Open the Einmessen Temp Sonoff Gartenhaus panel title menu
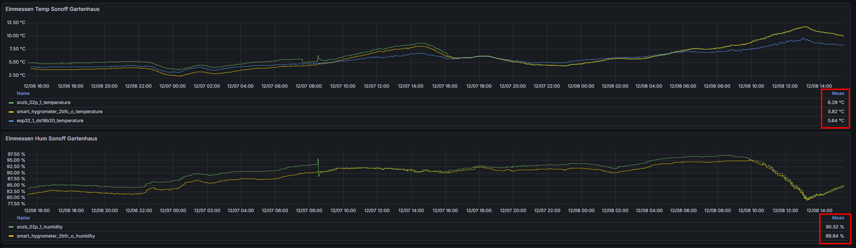856x248 pixels. (x=52, y=9)
